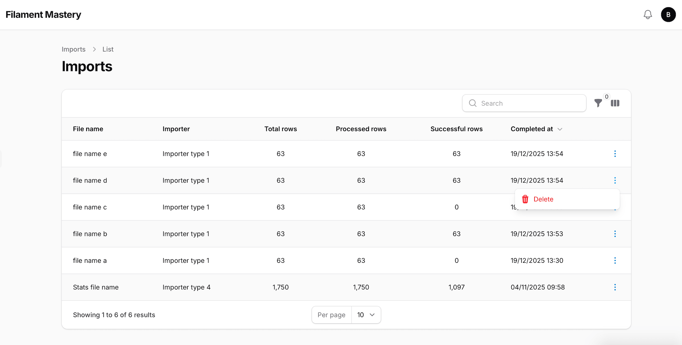Image resolution: width=682 pixels, height=345 pixels.
Task: Open actions menu for file name e
Action: click(x=615, y=154)
